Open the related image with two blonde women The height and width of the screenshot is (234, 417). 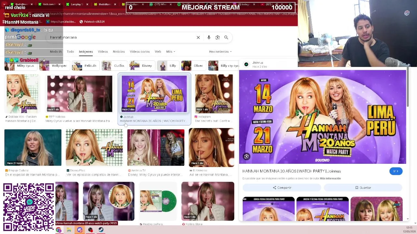[377, 209]
